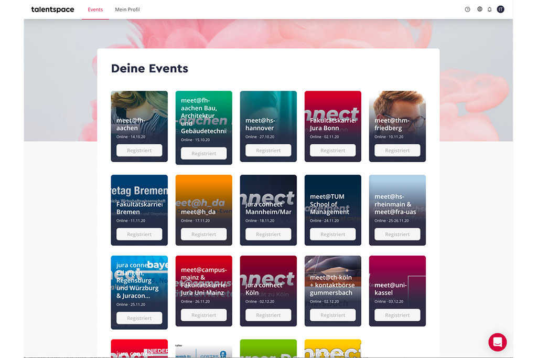Click Registriert on meet@thm-friedberg card
This screenshot has height=358, width=537.
click(398, 150)
